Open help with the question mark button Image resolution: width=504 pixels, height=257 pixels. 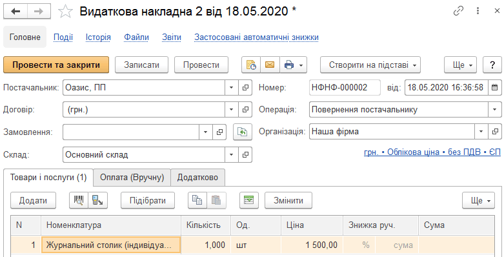[492, 65]
